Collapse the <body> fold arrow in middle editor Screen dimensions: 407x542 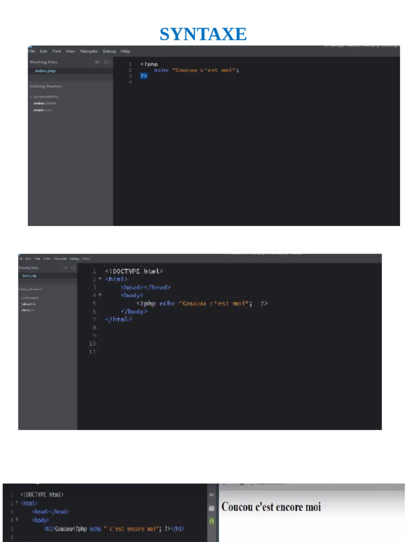[x=100, y=295]
